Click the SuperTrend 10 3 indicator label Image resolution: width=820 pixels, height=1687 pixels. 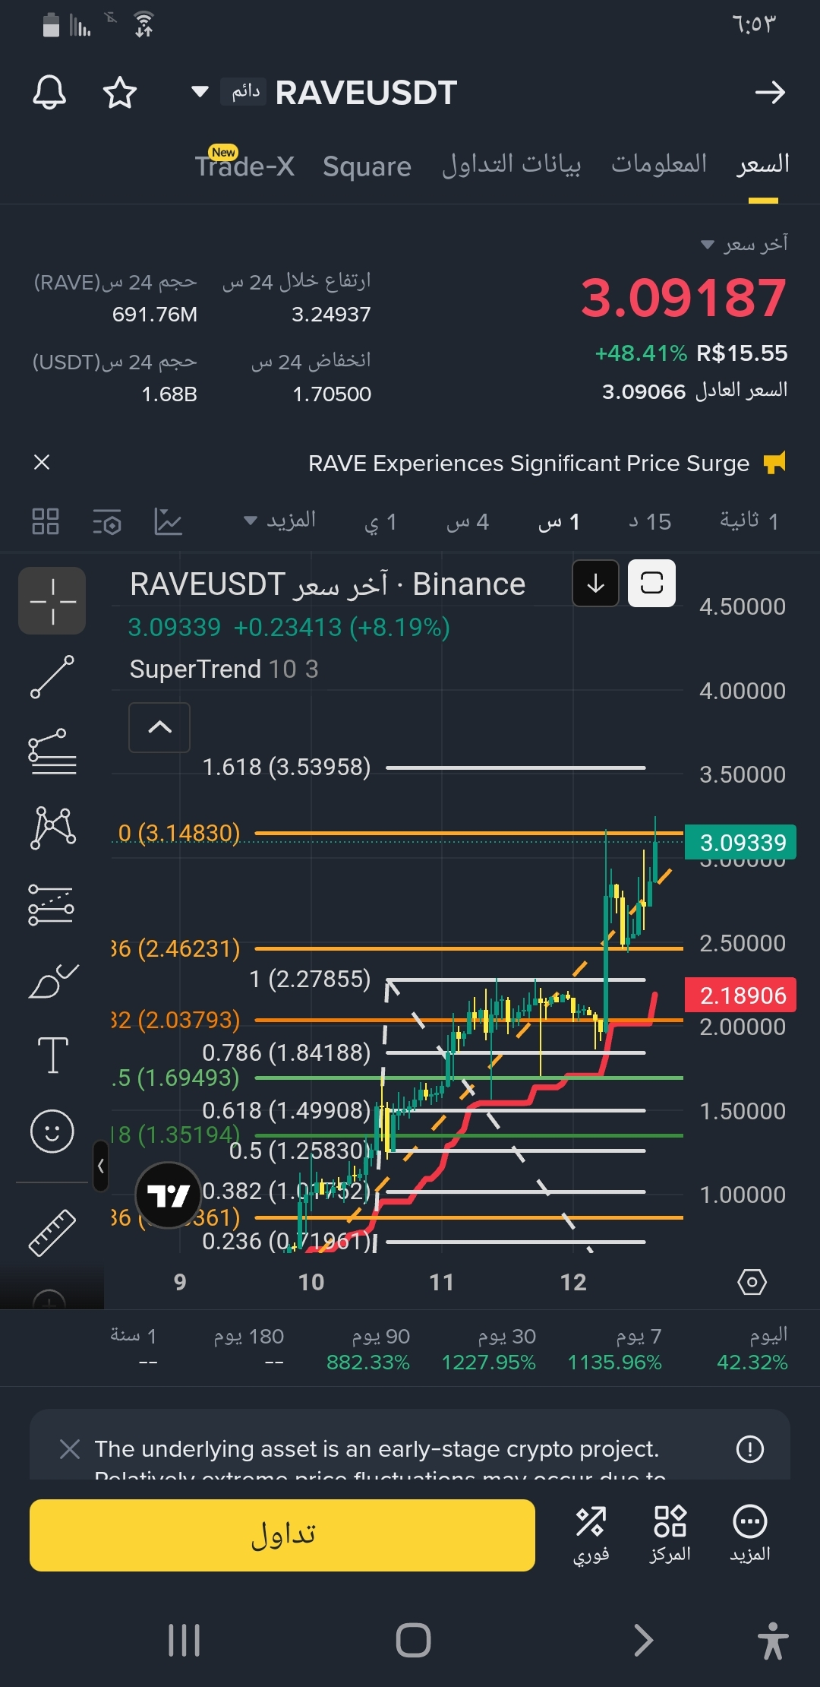pyautogui.click(x=224, y=669)
